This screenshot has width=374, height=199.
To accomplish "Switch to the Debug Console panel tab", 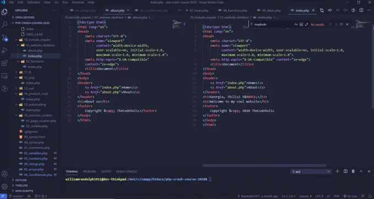I will [127, 172].
